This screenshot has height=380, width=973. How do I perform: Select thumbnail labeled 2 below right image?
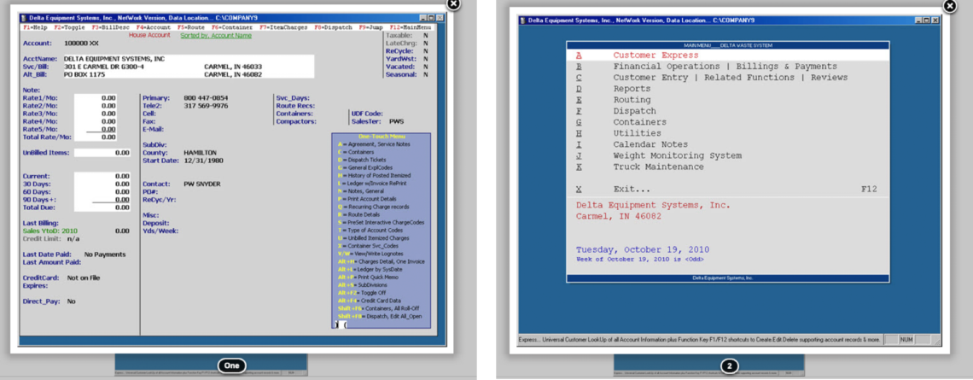[x=728, y=365]
